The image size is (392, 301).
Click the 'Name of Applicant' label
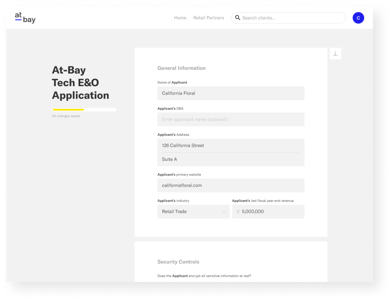pyautogui.click(x=172, y=82)
